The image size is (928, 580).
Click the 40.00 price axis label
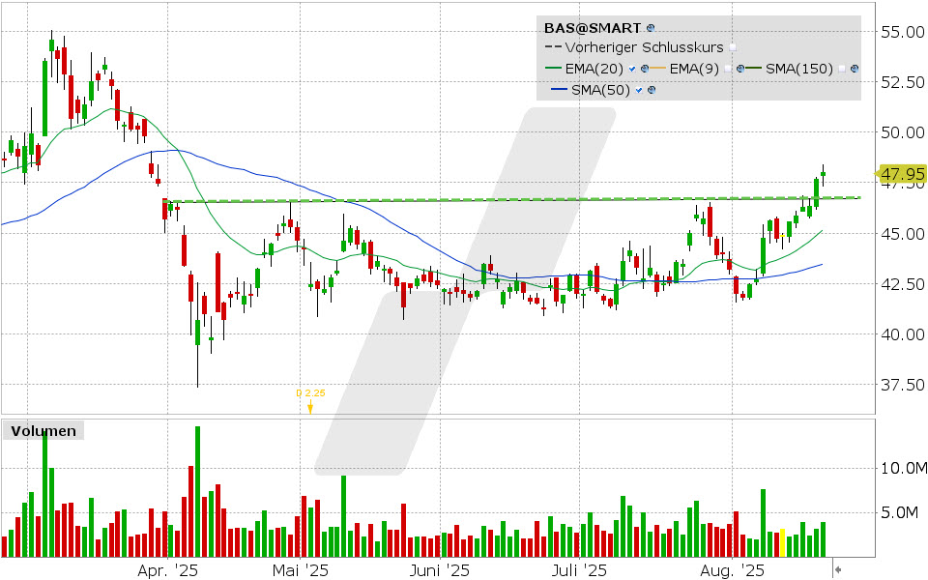point(903,334)
